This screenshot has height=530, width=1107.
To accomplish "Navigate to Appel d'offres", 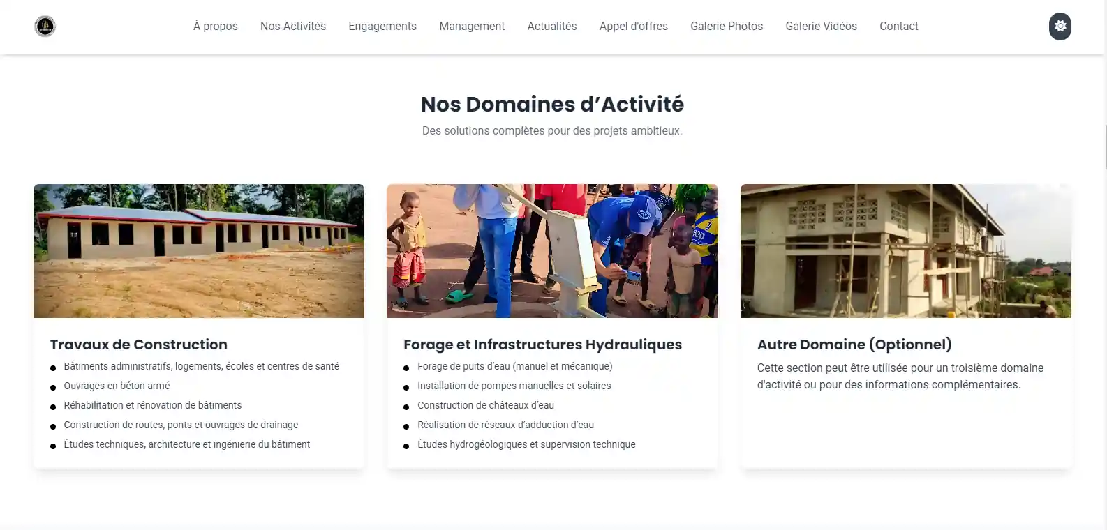I will coord(634,26).
